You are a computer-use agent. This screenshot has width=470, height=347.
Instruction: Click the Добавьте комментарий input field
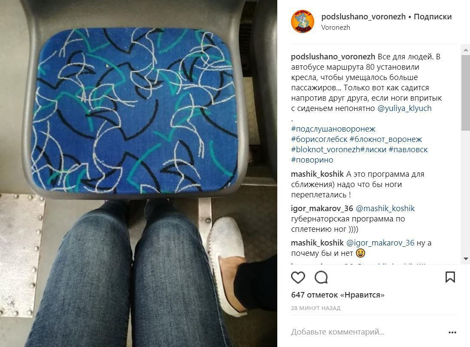click(x=367, y=332)
